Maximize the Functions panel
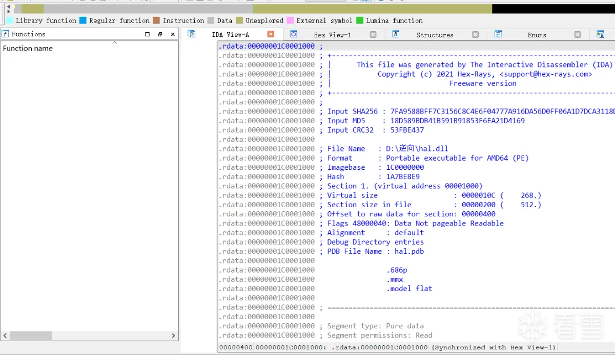The image size is (615, 355). pos(148,34)
